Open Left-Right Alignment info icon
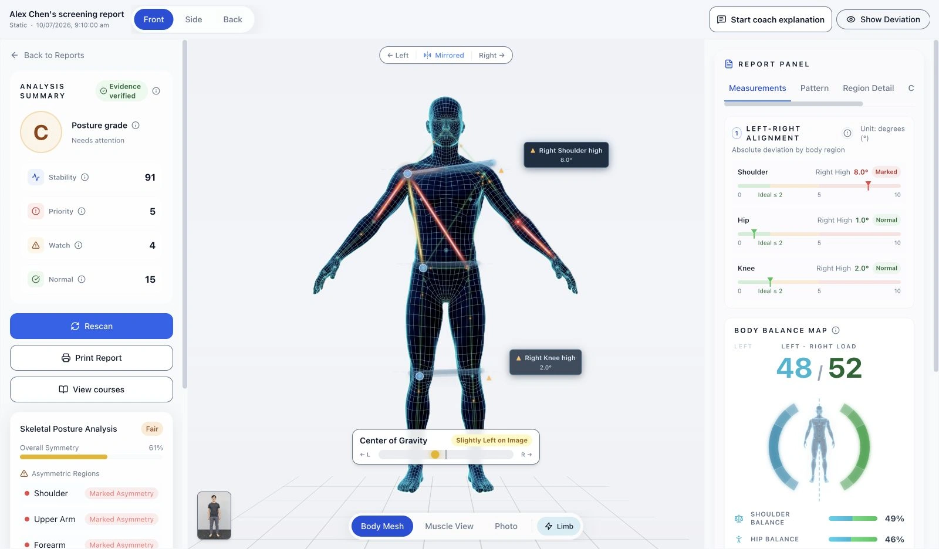The height and width of the screenshot is (549, 939). tap(847, 133)
